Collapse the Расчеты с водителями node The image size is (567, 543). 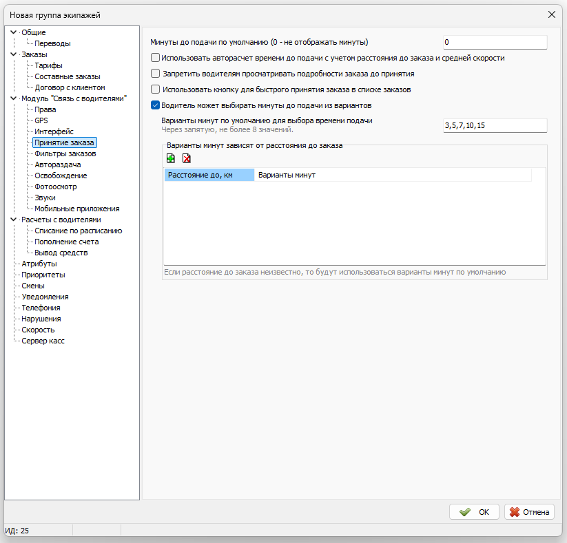13,220
